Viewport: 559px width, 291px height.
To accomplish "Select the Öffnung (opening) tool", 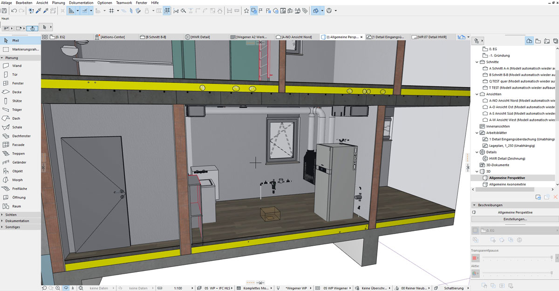I will 20,197.
